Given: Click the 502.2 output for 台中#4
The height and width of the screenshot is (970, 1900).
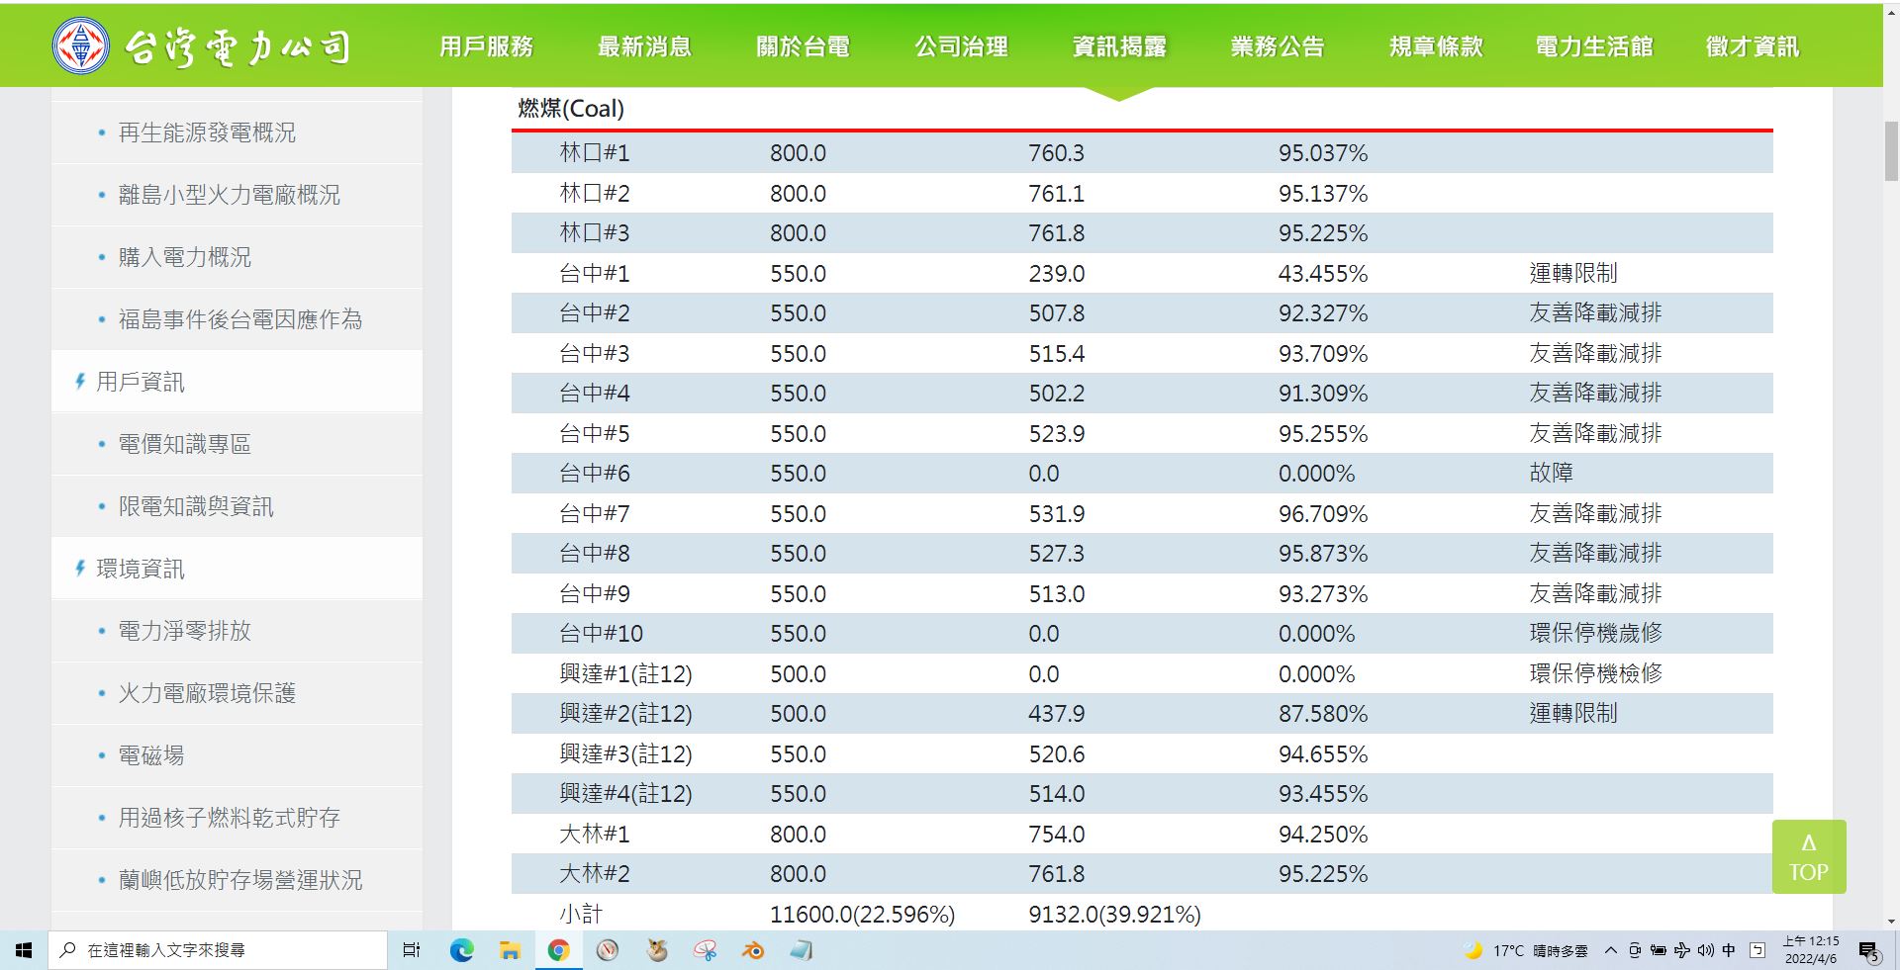Looking at the screenshot, I should 1057,394.
